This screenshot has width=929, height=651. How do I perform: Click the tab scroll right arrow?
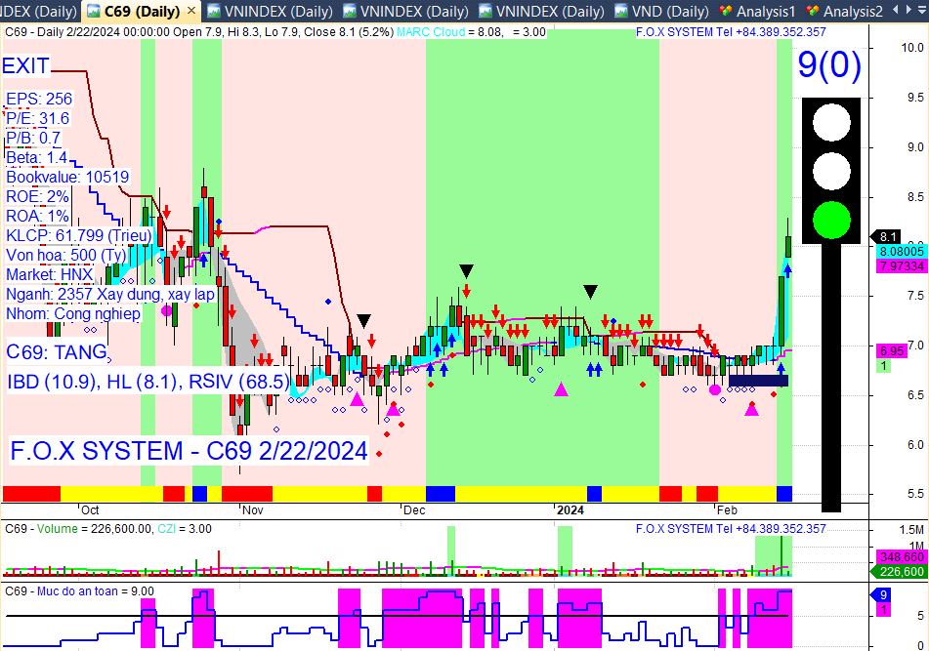tap(908, 10)
